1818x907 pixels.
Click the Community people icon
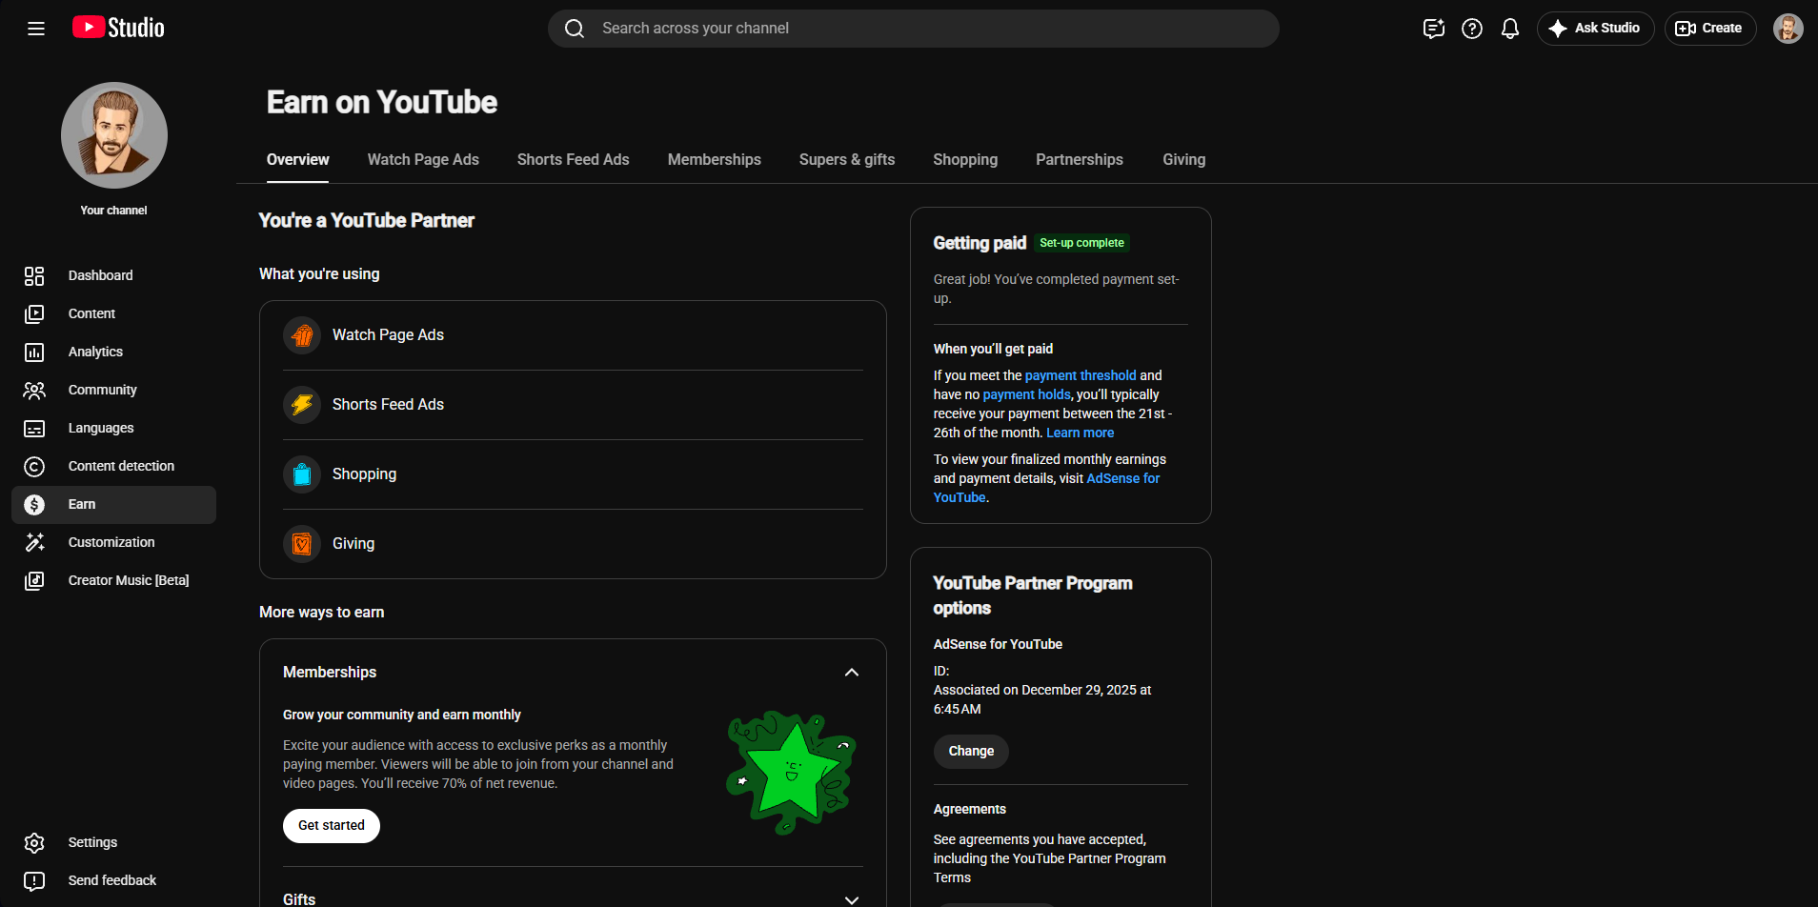point(34,390)
